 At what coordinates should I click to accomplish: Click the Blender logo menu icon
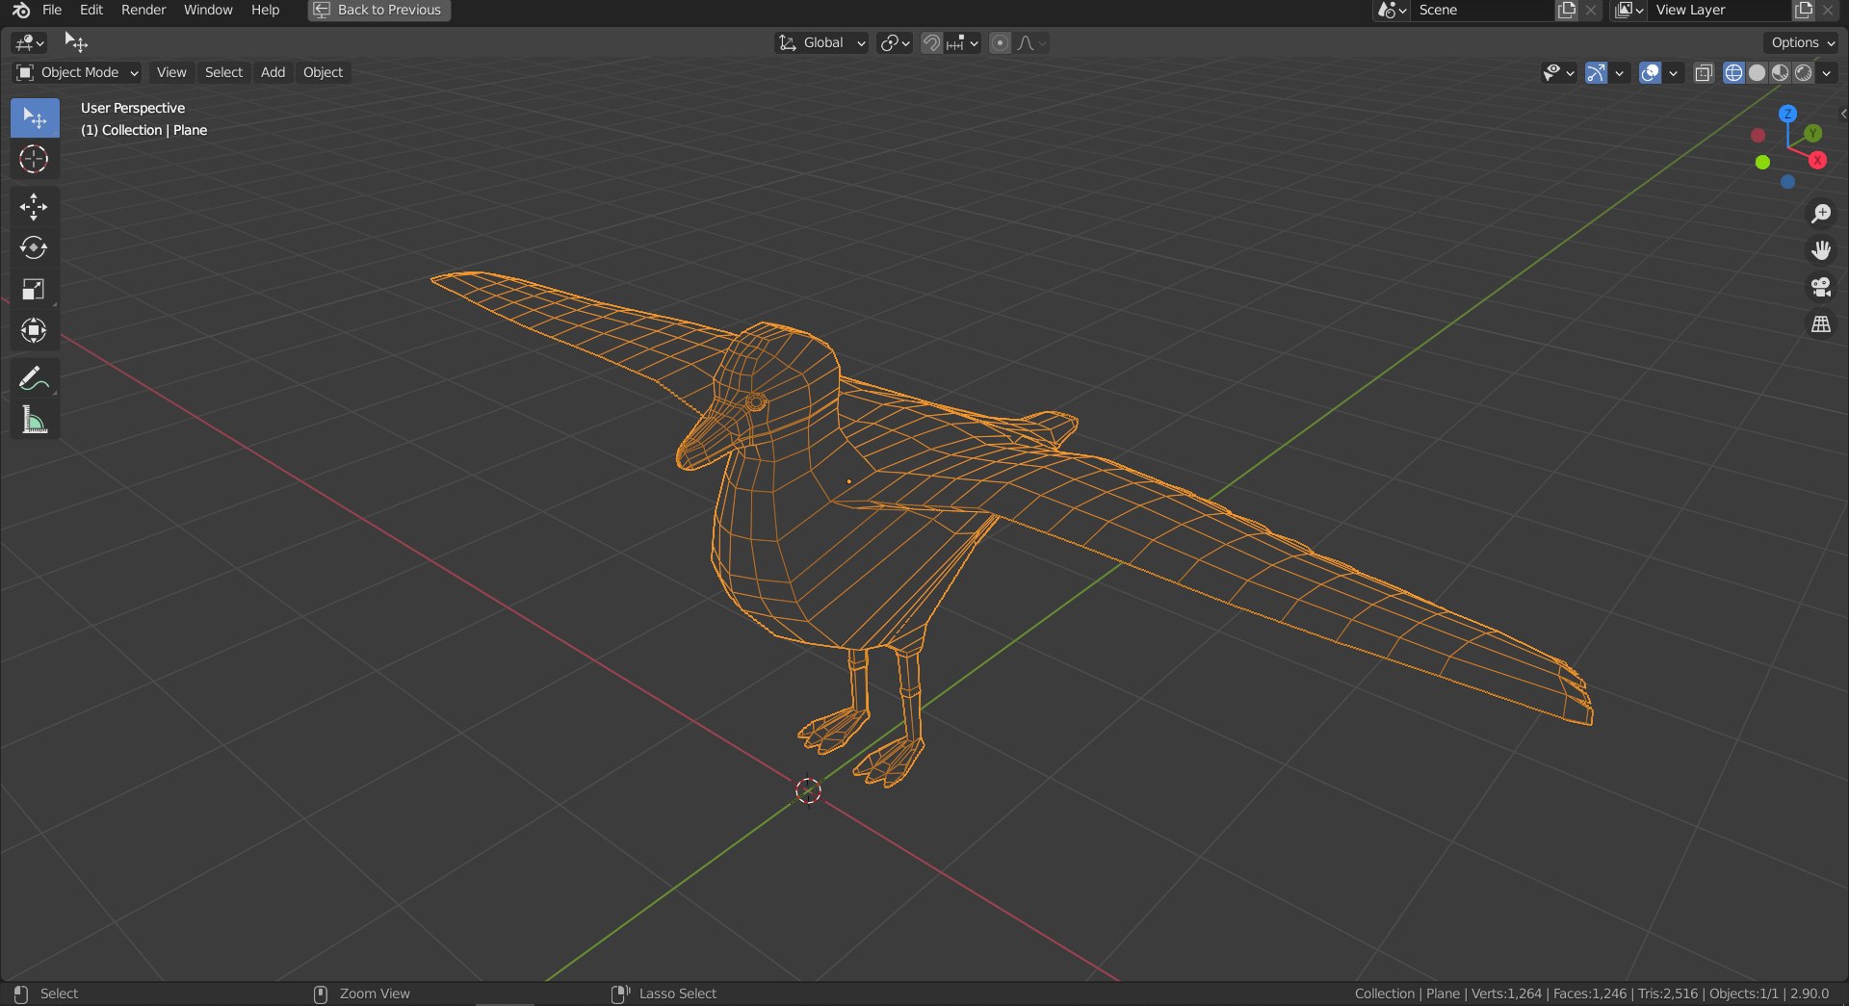coord(20,10)
